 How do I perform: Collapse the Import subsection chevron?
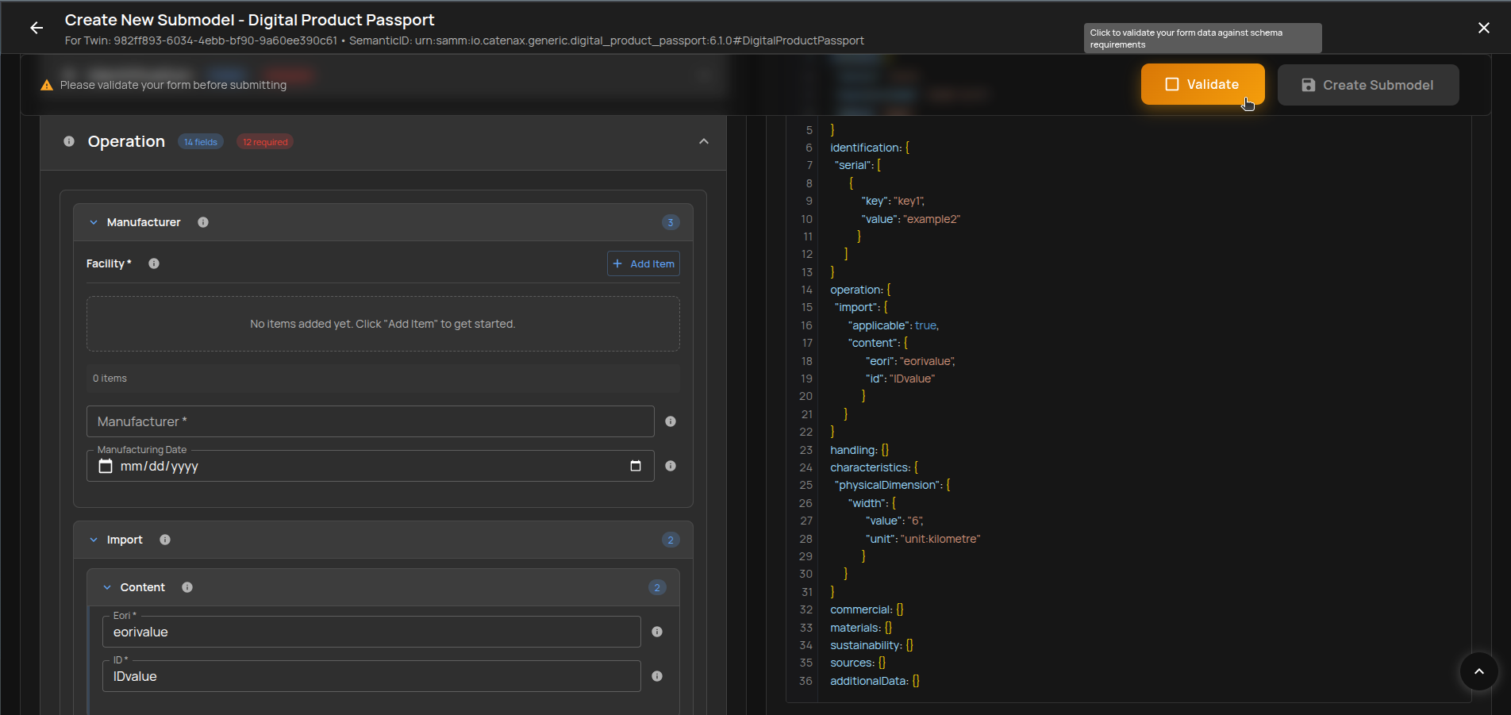point(93,539)
